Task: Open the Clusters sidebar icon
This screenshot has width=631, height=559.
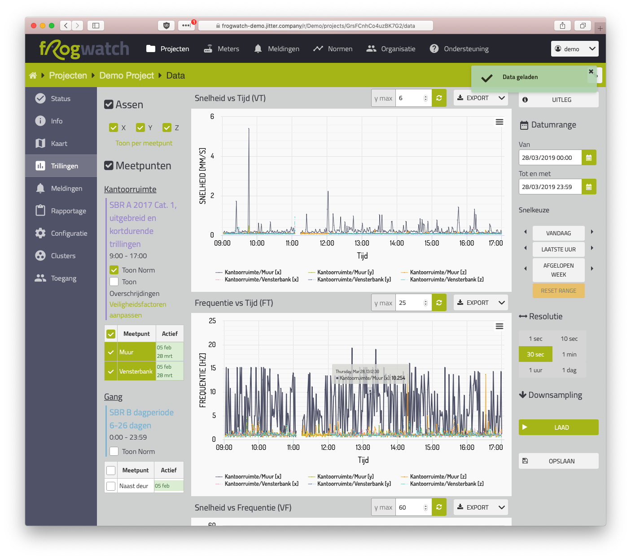Action: pos(40,255)
